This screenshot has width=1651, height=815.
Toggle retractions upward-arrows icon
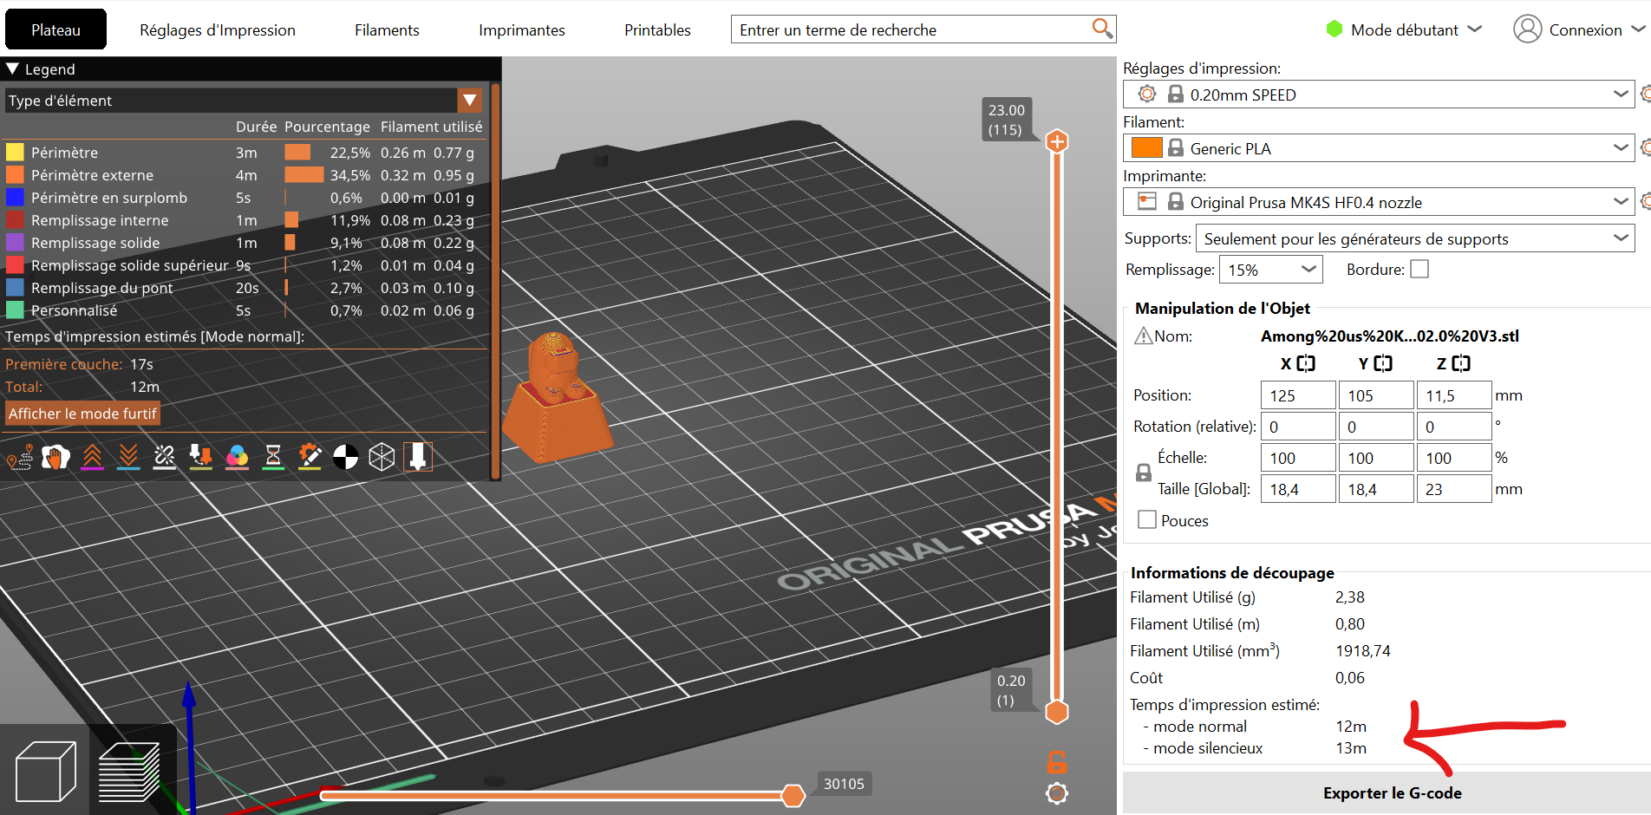click(92, 457)
